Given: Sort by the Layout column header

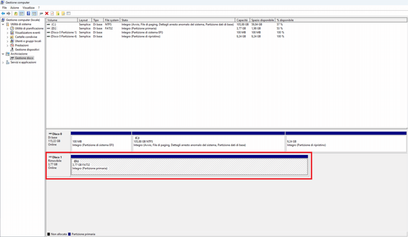Looking at the screenshot, I should [84, 20].
